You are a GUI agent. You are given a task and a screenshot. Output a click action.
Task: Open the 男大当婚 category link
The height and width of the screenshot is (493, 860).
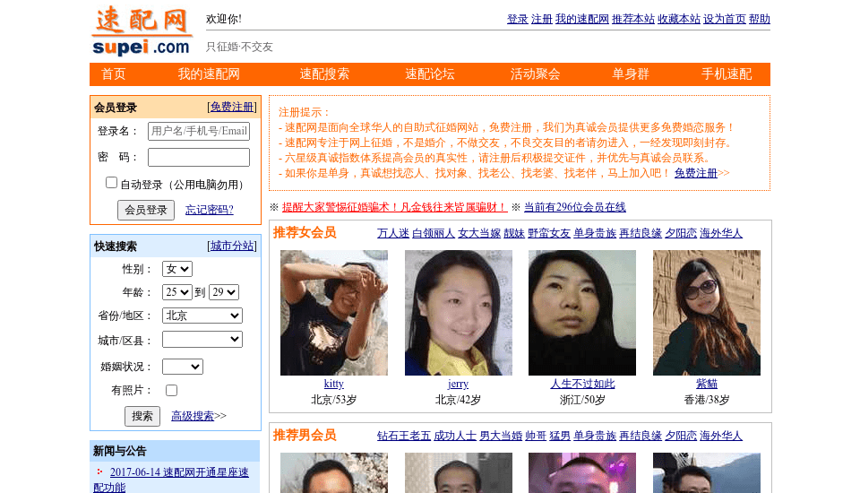(501, 436)
